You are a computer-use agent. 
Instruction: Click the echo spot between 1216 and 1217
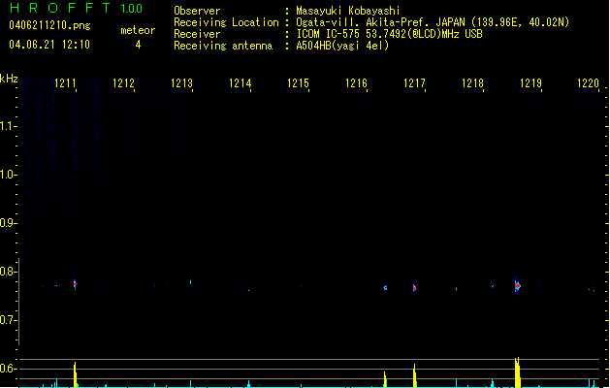click(x=385, y=288)
